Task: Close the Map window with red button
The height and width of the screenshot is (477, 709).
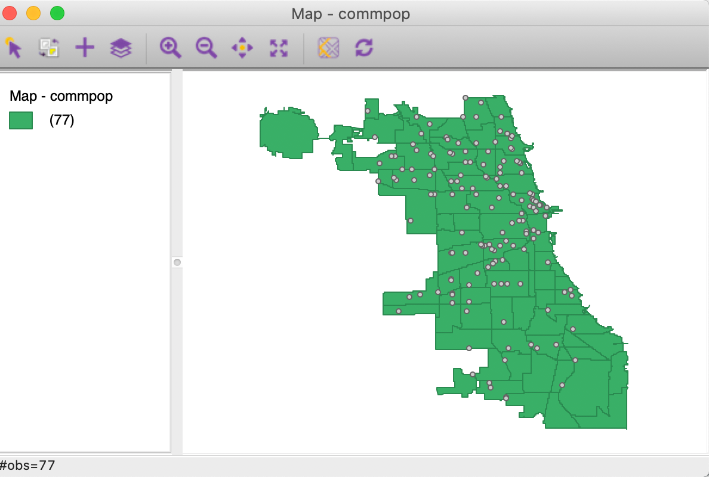Action: click(10, 14)
